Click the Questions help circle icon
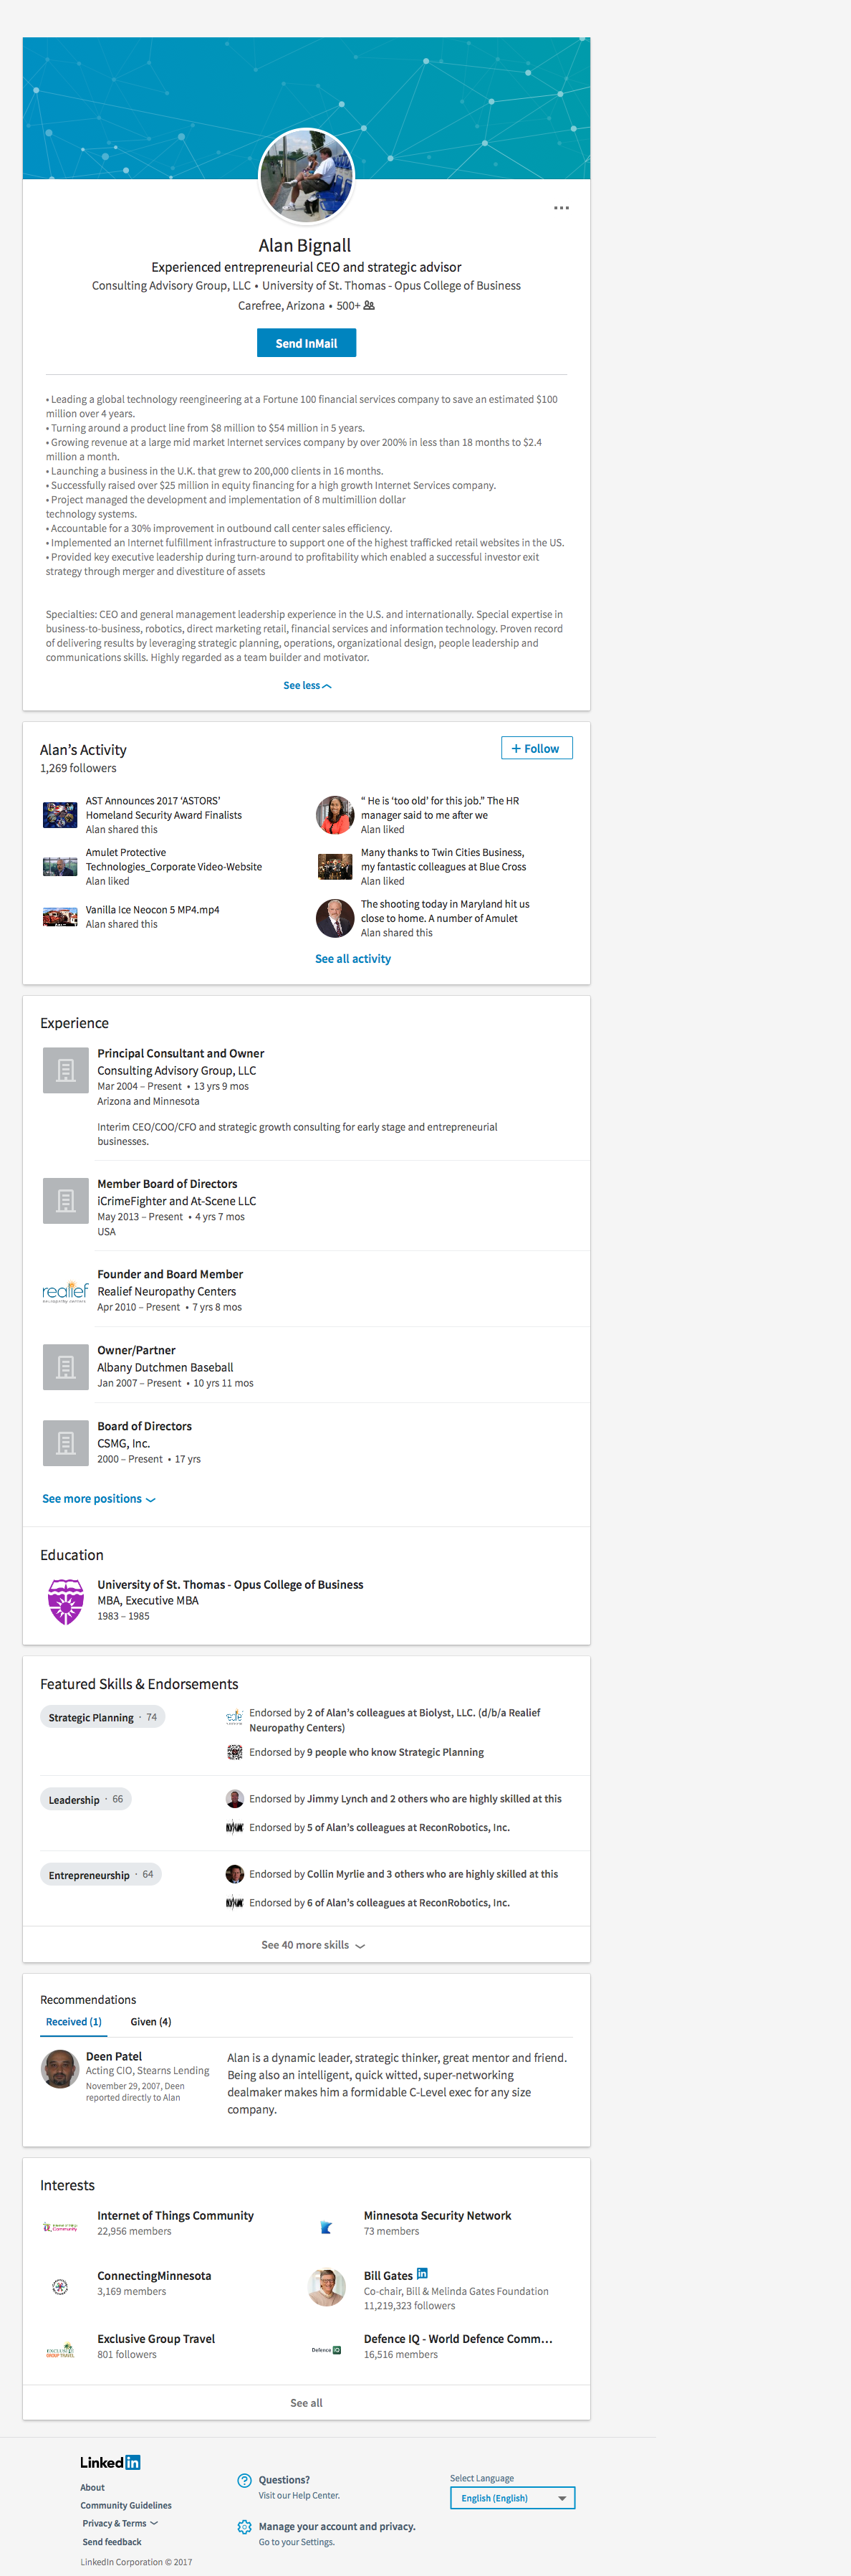This screenshot has height=2576, width=851. [x=245, y=2480]
